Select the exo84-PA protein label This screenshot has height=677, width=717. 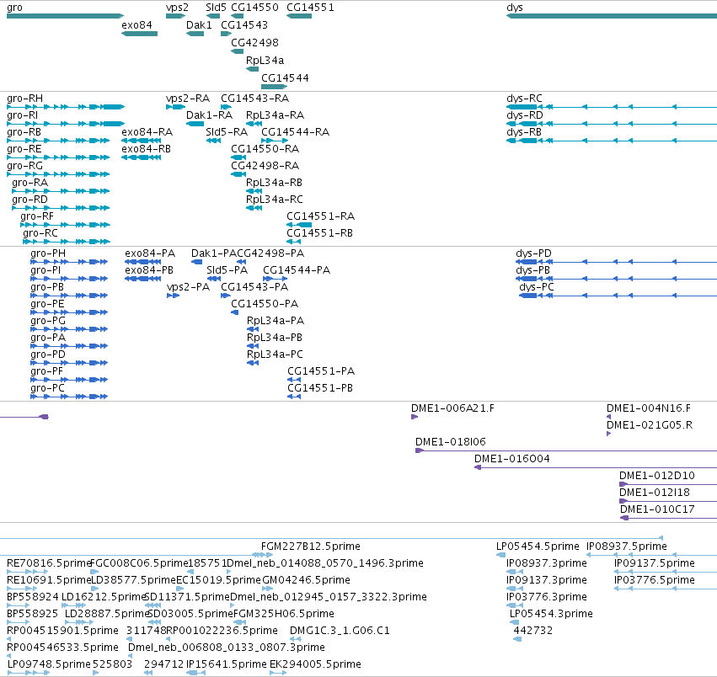[x=150, y=253]
